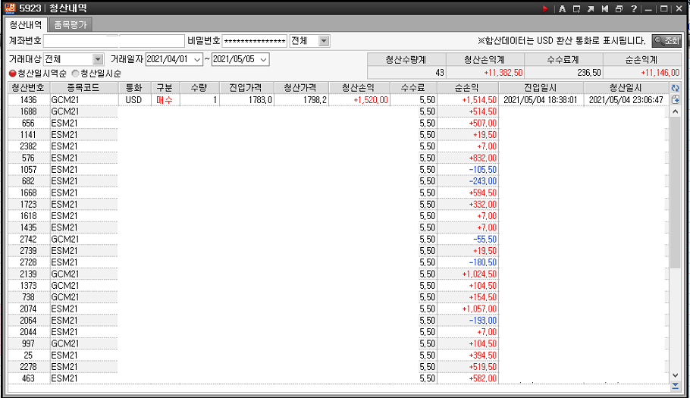Click the question mark help icon
Image resolution: width=690 pixels, height=398 pixels.
pos(633,8)
